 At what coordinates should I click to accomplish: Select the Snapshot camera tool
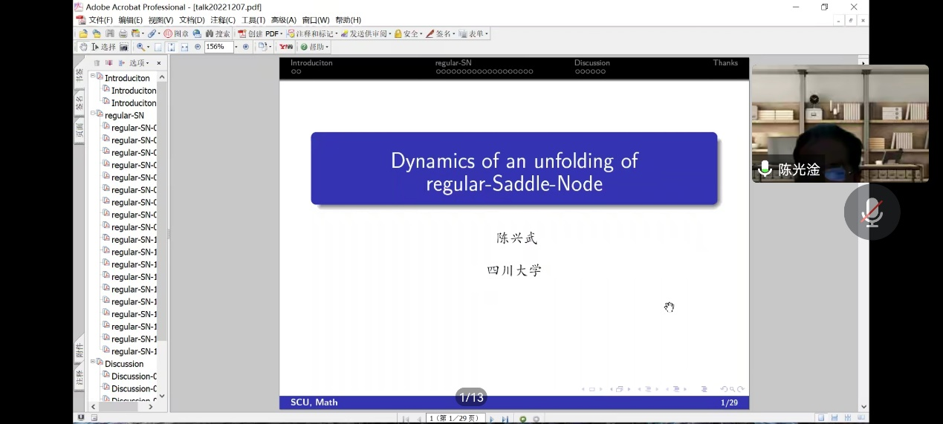click(x=124, y=47)
